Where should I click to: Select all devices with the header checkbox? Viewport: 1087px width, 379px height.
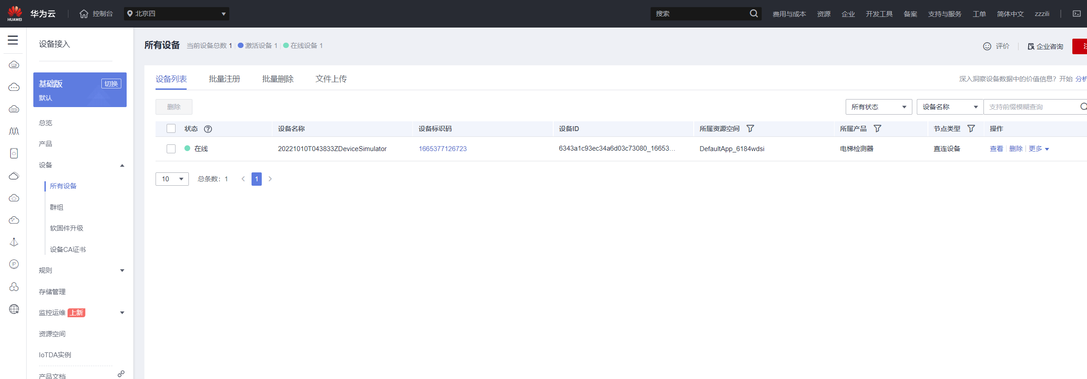[x=171, y=128]
